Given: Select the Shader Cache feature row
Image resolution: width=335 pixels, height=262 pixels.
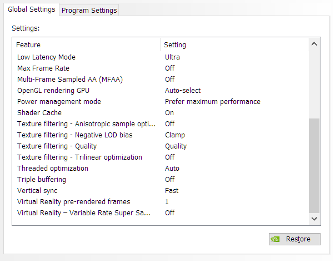Looking at the screenshot, I should point(39,112).
